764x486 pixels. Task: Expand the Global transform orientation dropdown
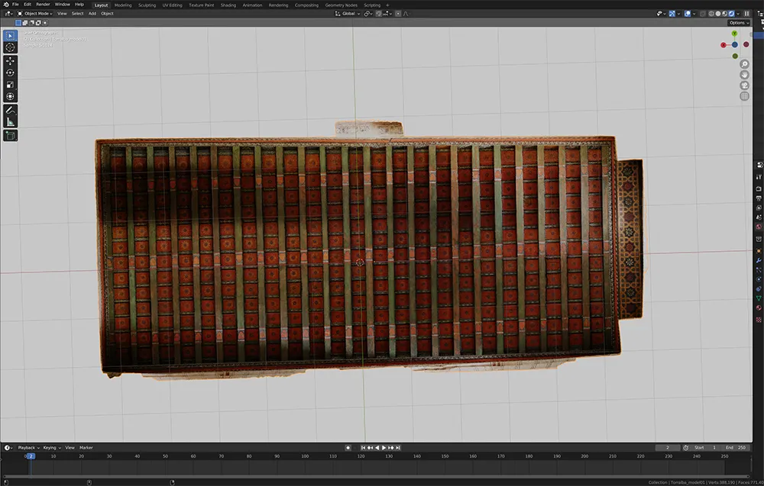(x=350, y=13)
